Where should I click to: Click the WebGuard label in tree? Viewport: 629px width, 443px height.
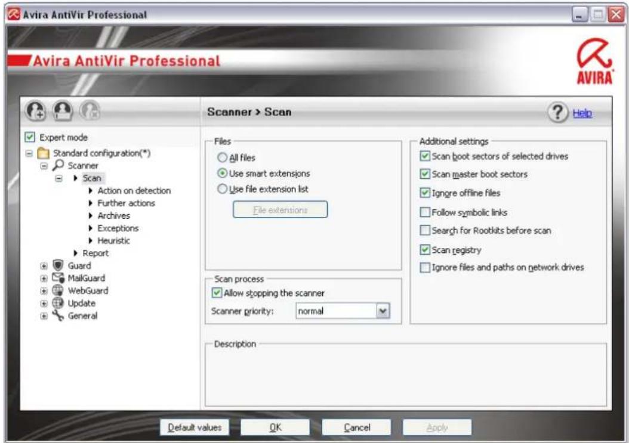coord(88,290)
